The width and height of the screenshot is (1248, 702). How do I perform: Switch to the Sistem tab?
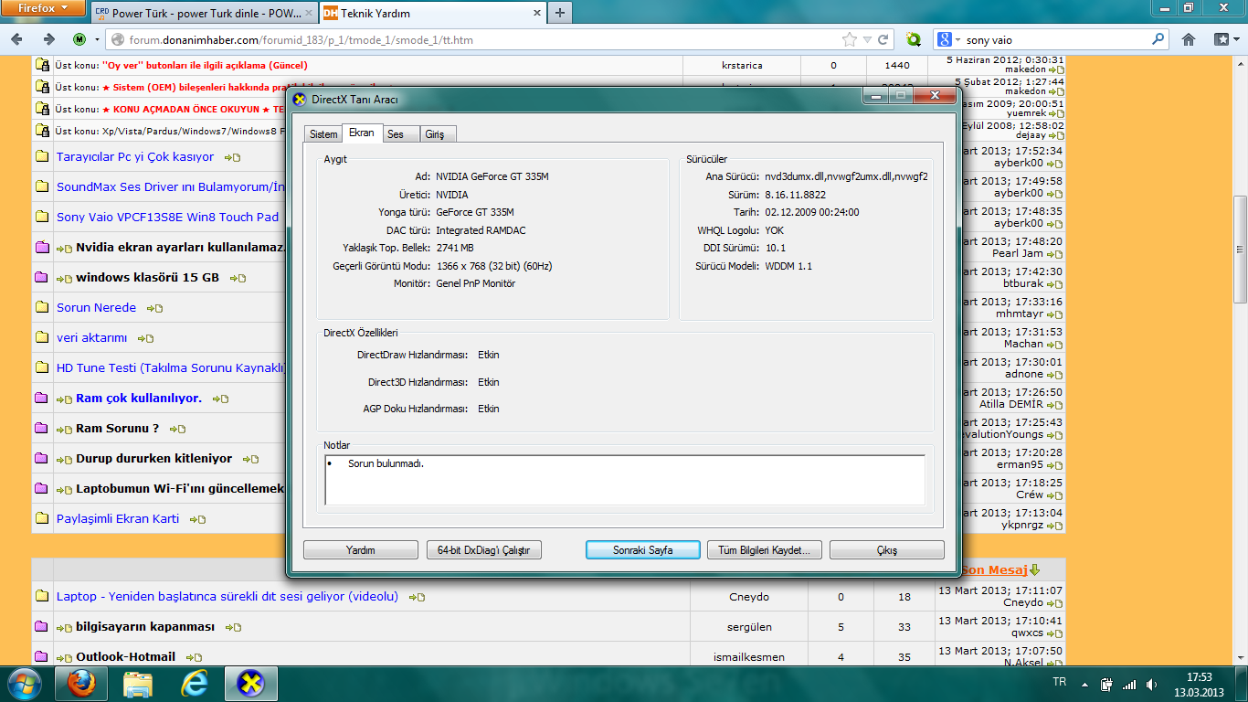pyautogui.click(x=323, y=133)
